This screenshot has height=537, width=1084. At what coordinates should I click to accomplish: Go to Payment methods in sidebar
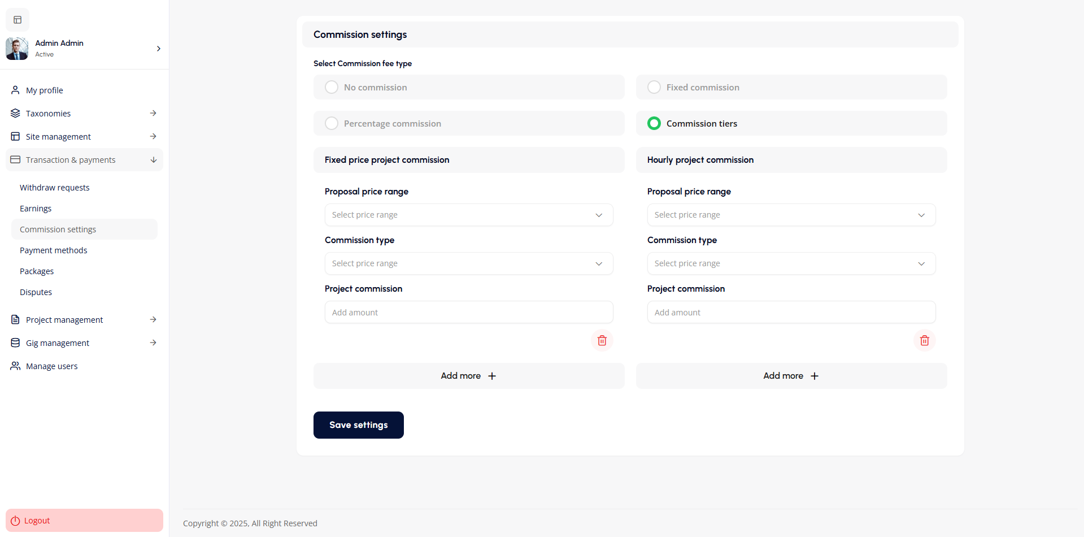pos(54,250)
